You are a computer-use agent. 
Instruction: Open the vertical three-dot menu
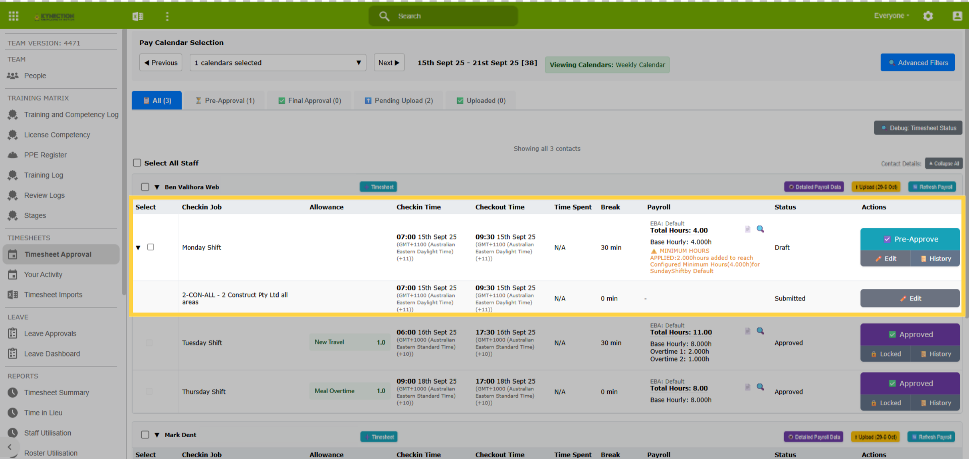coord(167,16)
